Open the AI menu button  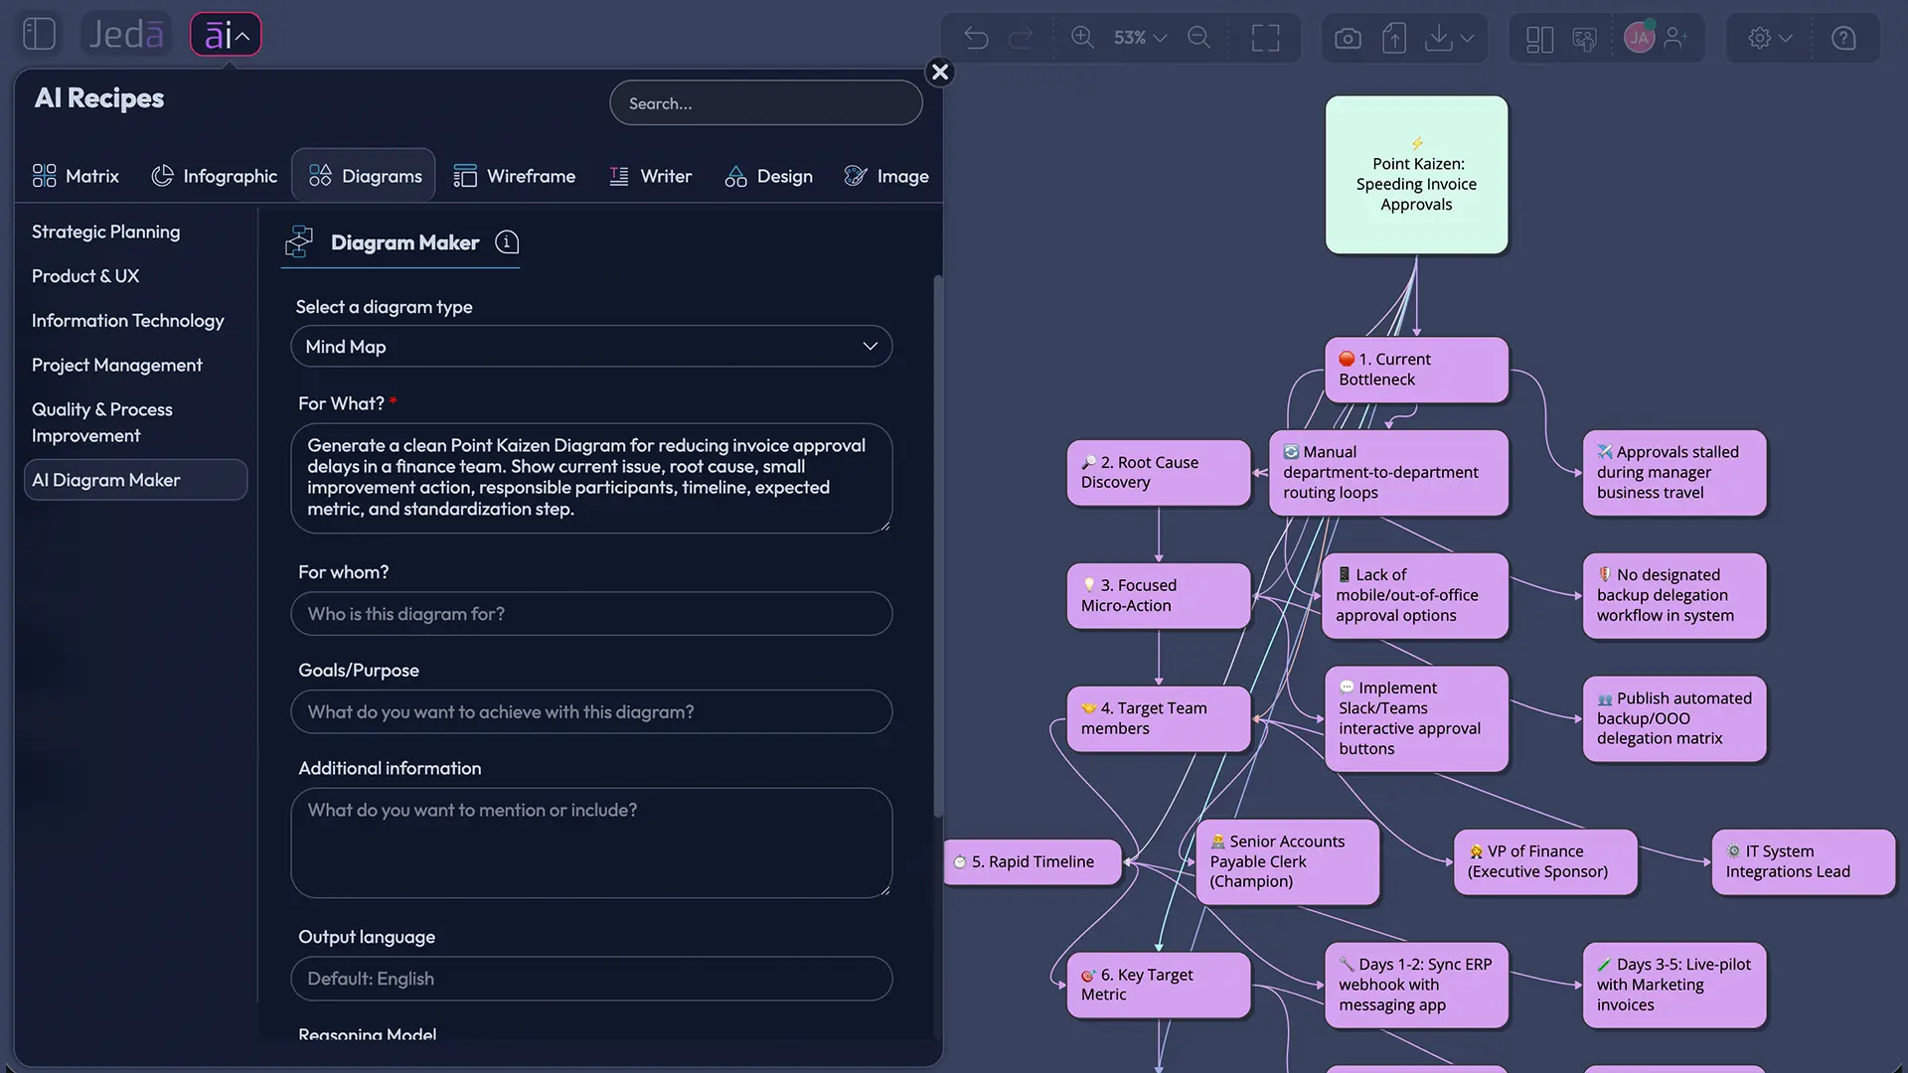(x=226, y=35)
